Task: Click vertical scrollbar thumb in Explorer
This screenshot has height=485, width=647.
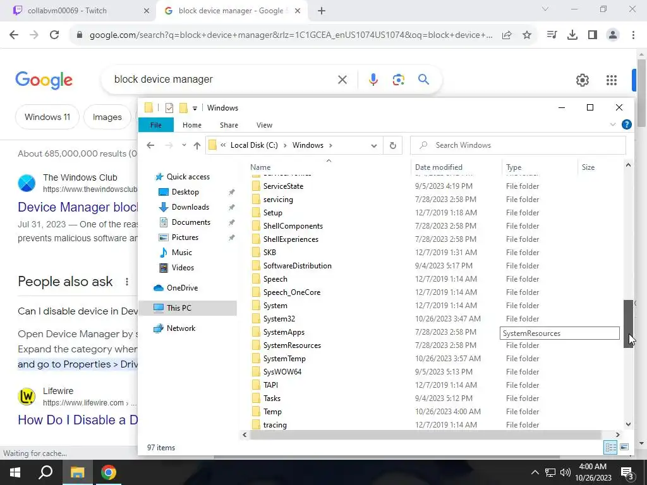Action: coord(628,324)
